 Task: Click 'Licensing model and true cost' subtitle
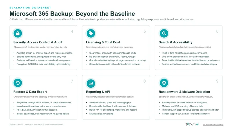point(110,47)
